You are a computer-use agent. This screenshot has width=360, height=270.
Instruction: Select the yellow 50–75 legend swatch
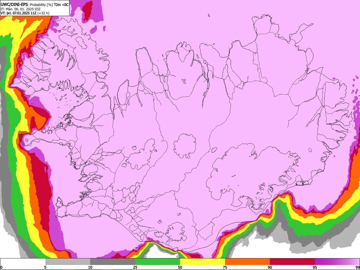203,262
